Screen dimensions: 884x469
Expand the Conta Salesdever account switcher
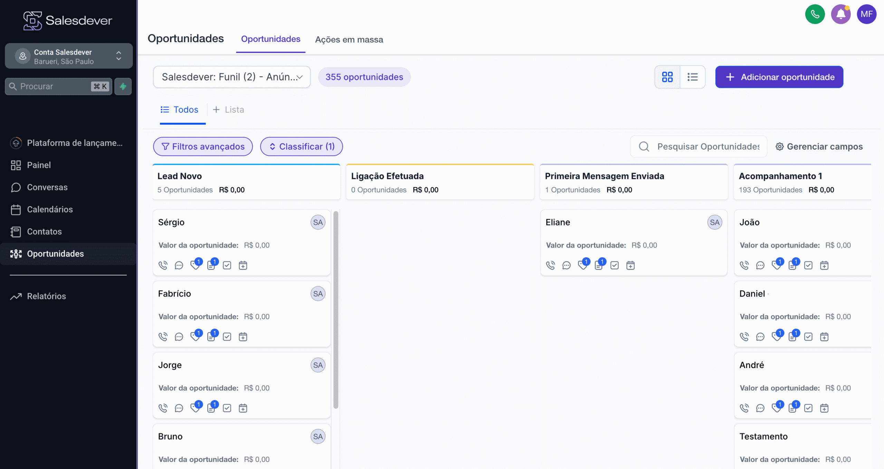pos(69,56)
